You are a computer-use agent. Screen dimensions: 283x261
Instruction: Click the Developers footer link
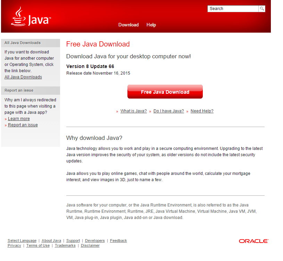94,241
